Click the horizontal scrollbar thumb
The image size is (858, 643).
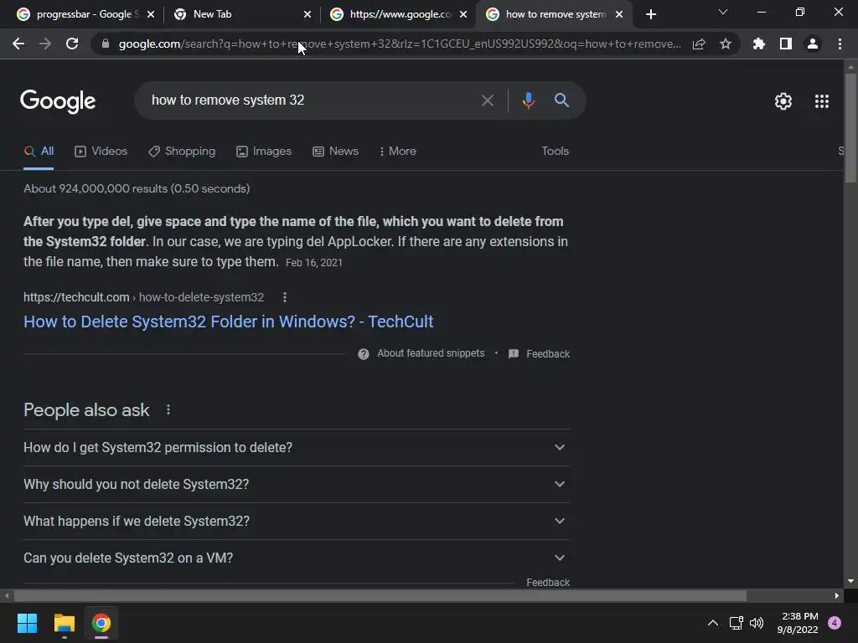(380, 595)
